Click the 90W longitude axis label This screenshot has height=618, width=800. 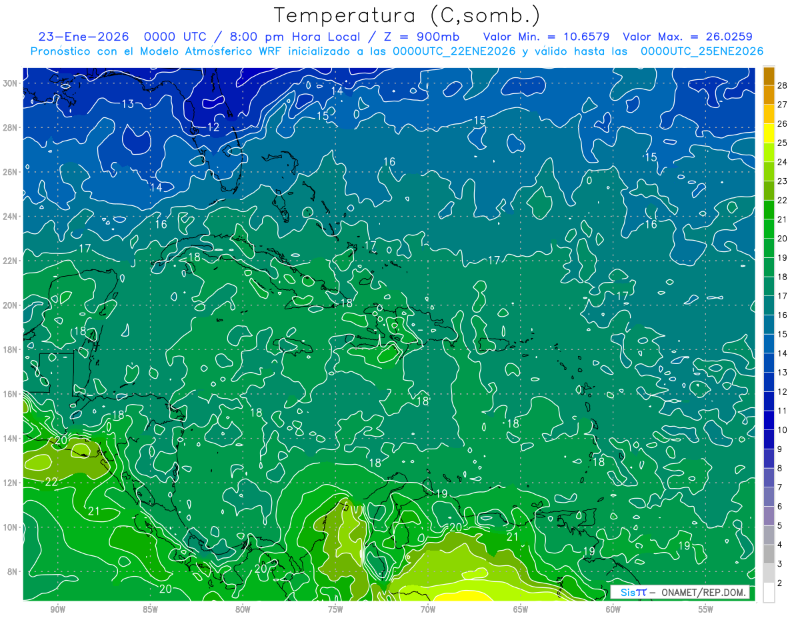57,610
